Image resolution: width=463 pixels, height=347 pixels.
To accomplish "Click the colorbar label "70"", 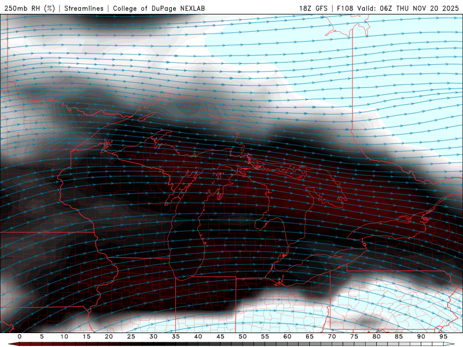I will 332,337.
